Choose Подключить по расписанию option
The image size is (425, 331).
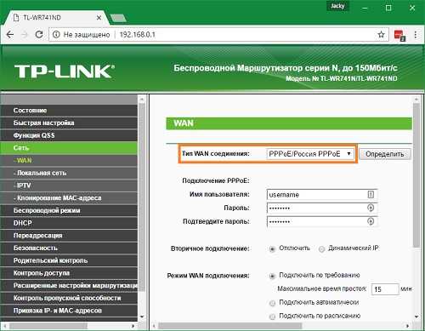(272, 317)
